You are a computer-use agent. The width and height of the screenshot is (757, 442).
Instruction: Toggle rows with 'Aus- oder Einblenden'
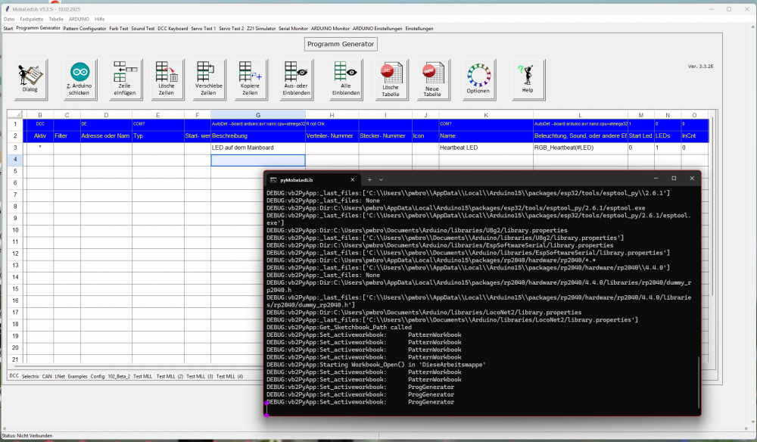click(297, 79)
